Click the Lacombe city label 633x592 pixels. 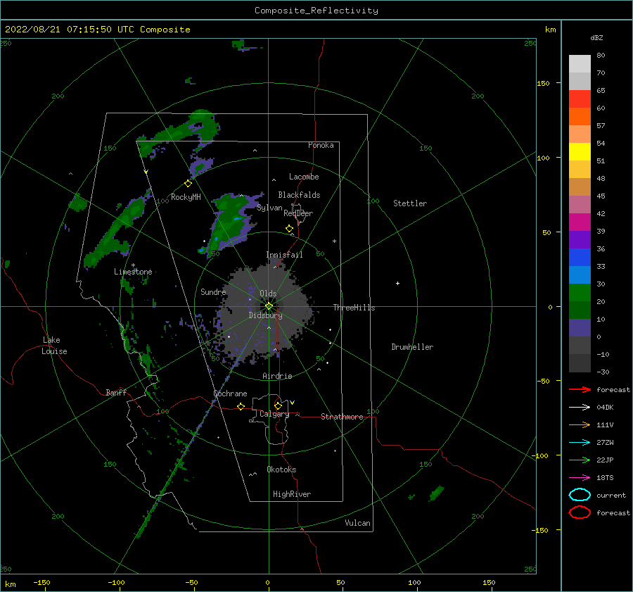click(x=304, y=177)
